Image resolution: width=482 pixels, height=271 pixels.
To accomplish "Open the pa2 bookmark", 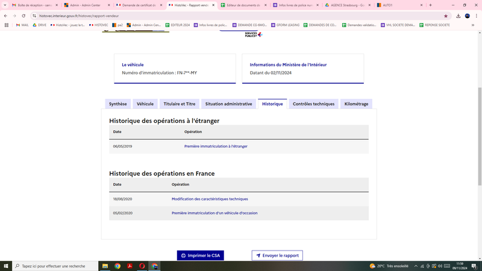I will (x=117, y=25).
